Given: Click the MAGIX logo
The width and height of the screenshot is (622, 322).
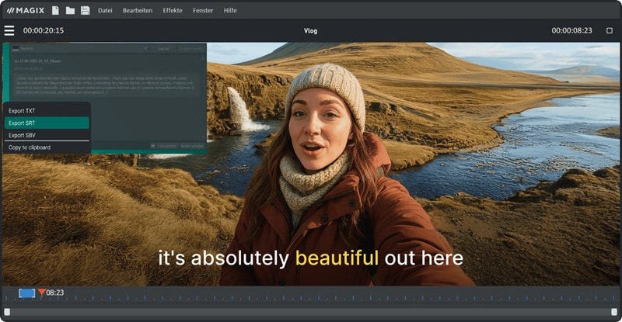Looking at the screenshot, I should coord(26,11).
